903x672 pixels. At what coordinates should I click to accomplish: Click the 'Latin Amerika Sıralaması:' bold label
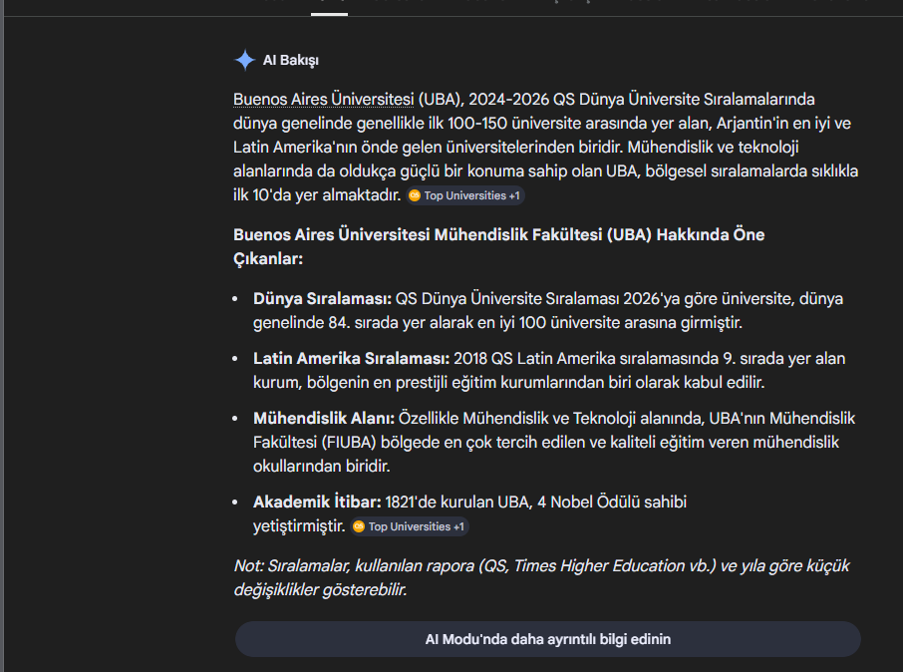pyautogui.click(x=351, y=359)
